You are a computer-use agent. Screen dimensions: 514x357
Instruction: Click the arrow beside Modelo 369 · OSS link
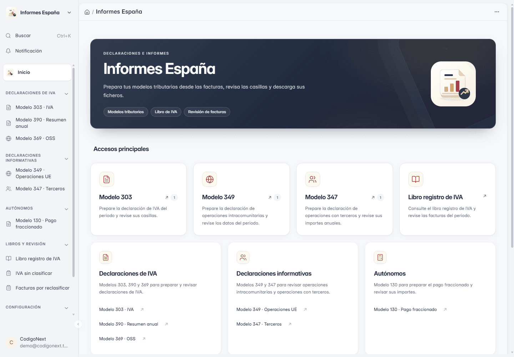pos(144,339)
